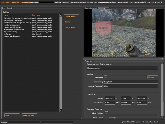Image resolution: width=165 pixels, height=124 pixels.
Task: Browse for an Audio File with ellipsis button
Action: tap(106, 77)
